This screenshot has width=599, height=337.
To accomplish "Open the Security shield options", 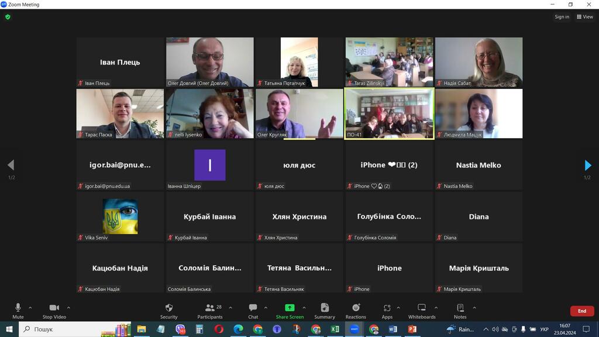I will [168, 310].
